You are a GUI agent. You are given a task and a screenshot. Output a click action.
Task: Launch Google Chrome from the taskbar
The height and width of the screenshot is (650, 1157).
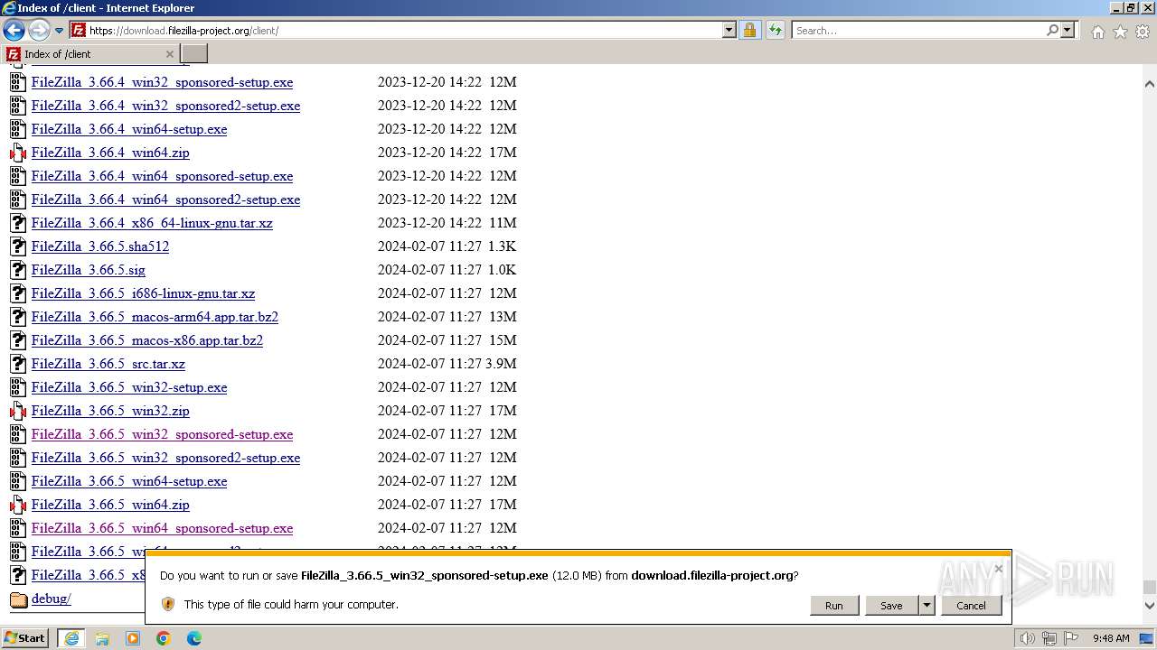tap(164, 638)
